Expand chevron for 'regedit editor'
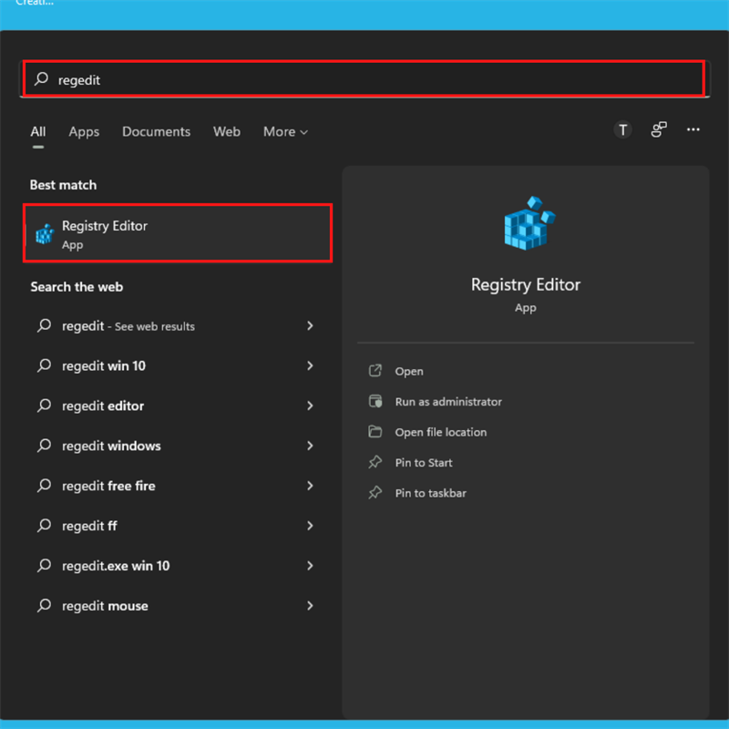 310,406
